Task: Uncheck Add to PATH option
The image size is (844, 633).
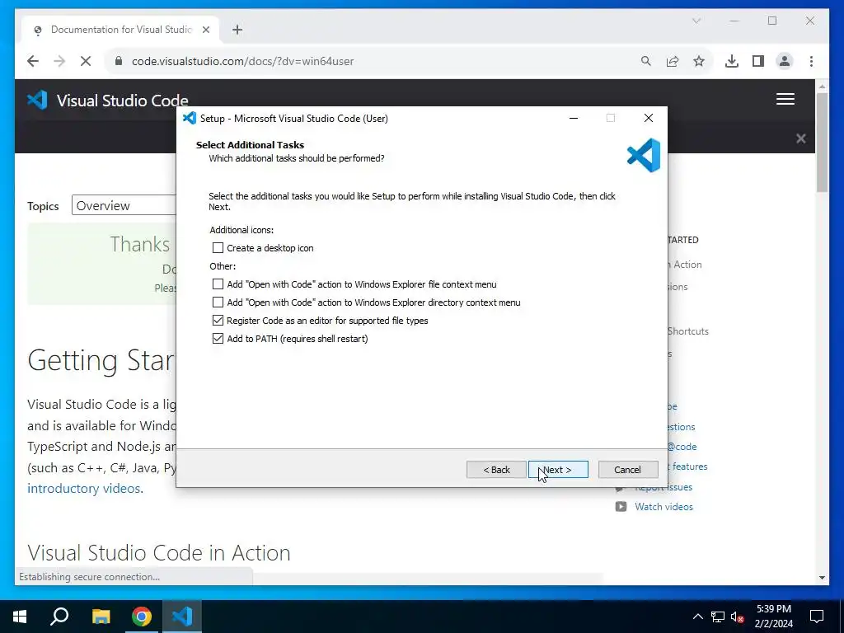Action: [x=218, y=339]
